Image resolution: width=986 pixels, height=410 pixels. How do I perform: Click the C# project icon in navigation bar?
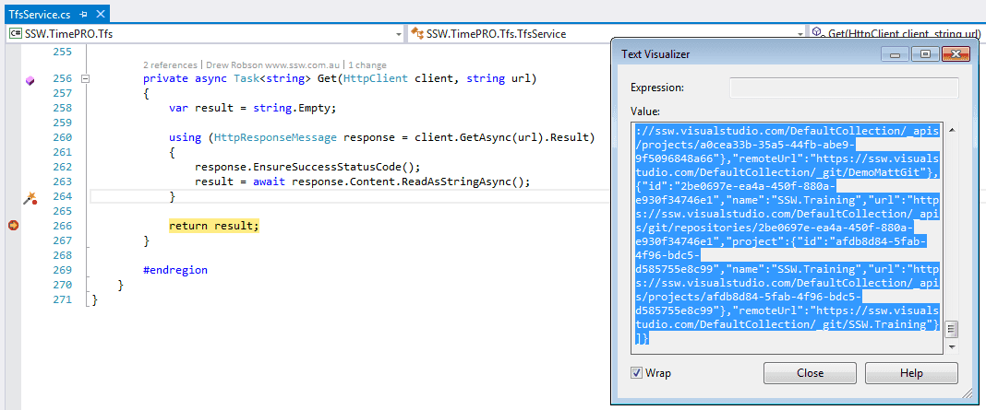(16, 34)
